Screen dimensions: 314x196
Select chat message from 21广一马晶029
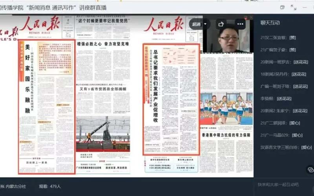[x=281, y=135]
